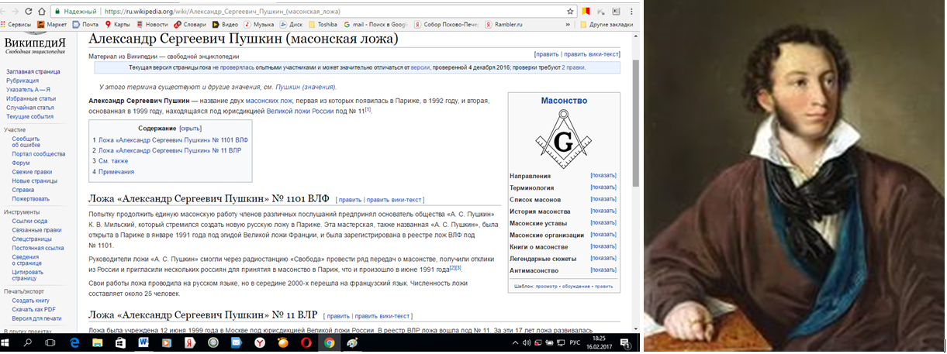Open Ссылки сюда in the tools sidebar

[29, 222]
